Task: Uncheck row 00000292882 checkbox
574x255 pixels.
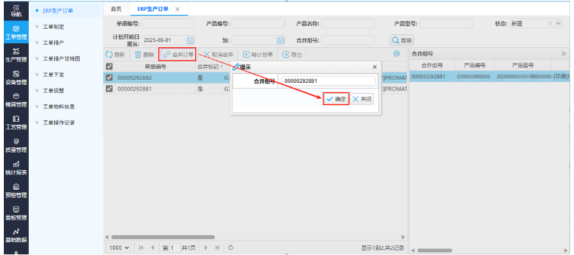Action: (109, 78)
